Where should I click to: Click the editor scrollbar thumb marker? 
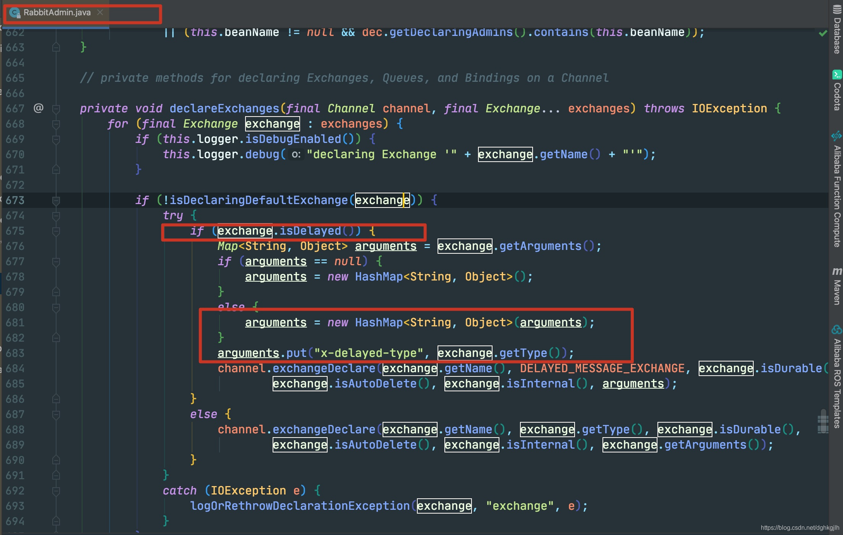(823, 421)
